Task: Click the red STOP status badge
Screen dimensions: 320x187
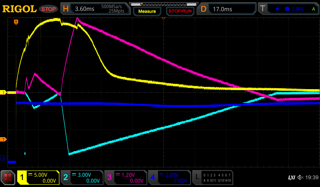Action: (48, 9)
